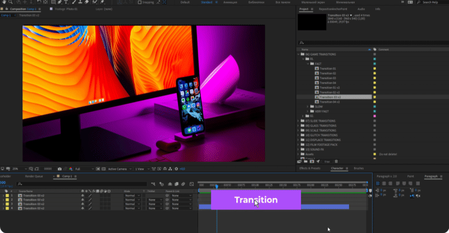Click the Project panel search field
449x233 pixels.
click(373, 43)
